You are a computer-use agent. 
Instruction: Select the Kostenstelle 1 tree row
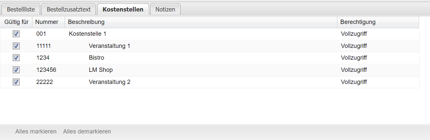click(87, 34)
